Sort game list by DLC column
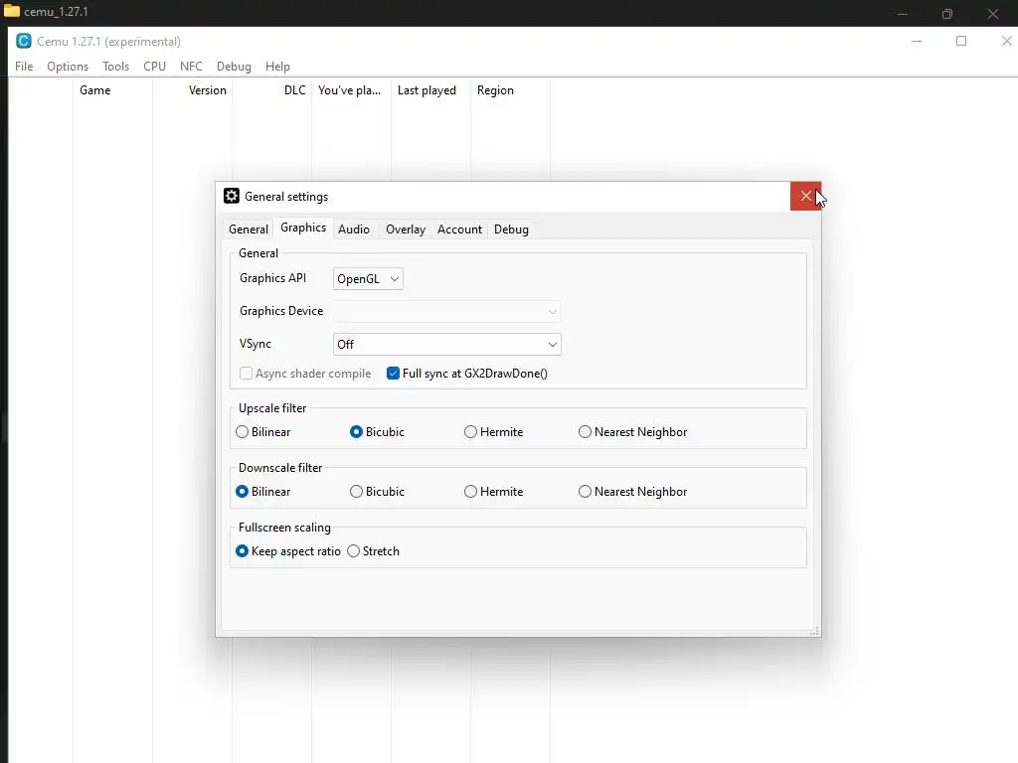The image size is (1018, 763). pos(272,90)
